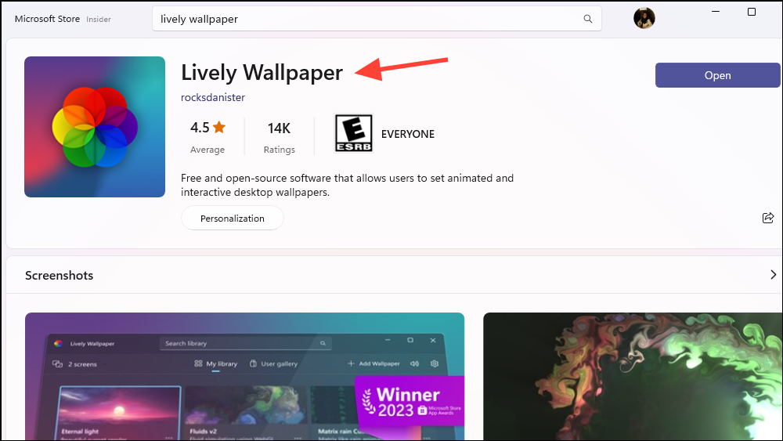Click the share icon
The width and height of the screenshot is (783, 441).
[x=768, y=218]
